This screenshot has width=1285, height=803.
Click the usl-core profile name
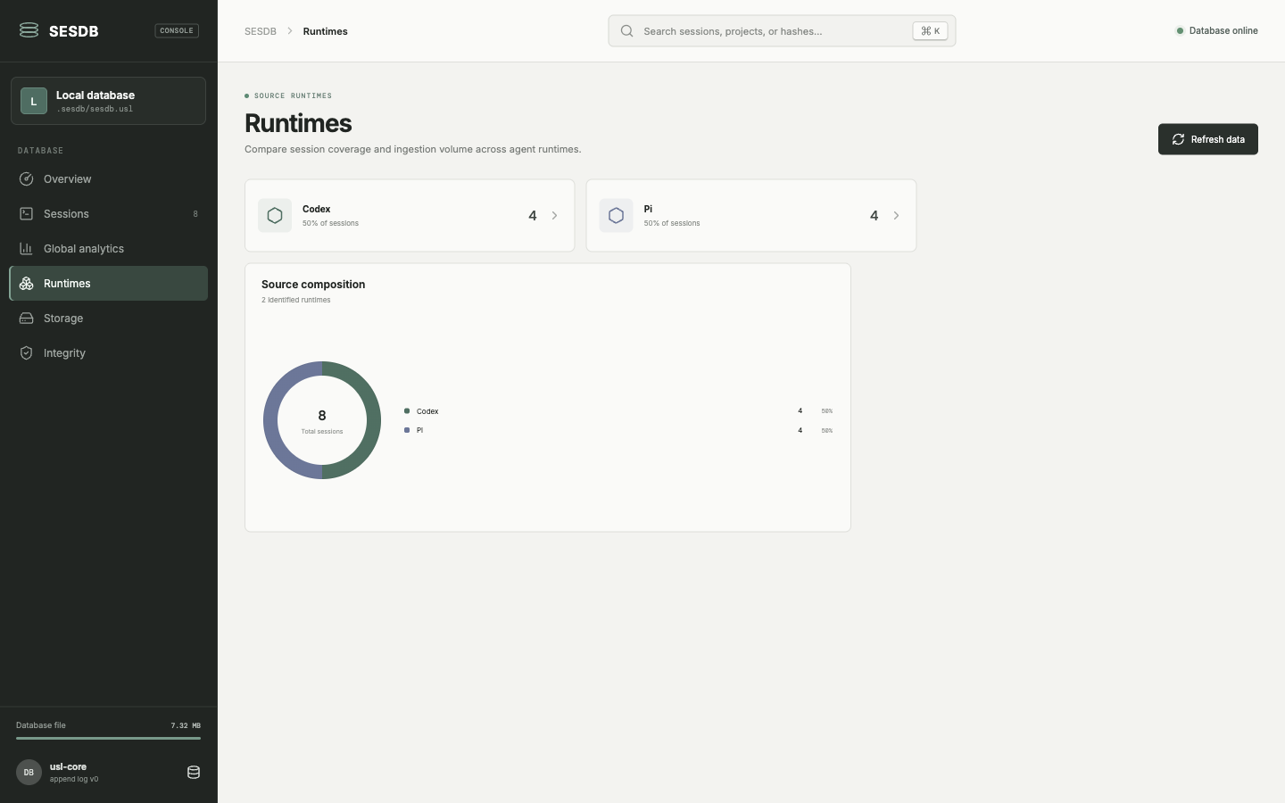(x=68, y=766)
